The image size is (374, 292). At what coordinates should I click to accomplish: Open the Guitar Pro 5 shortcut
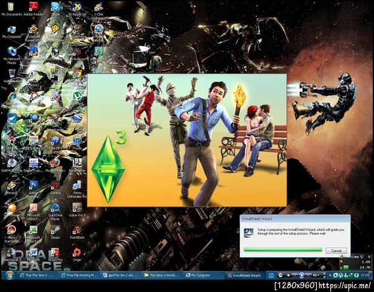77,210
